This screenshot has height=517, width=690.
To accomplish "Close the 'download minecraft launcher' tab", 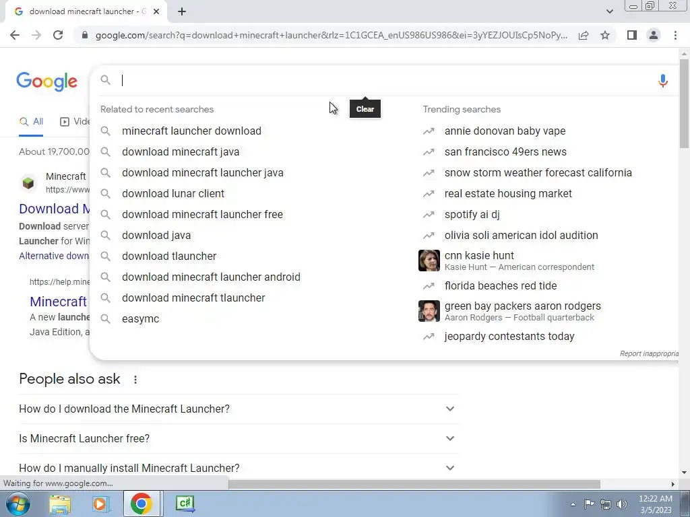I will click(156, 12).
